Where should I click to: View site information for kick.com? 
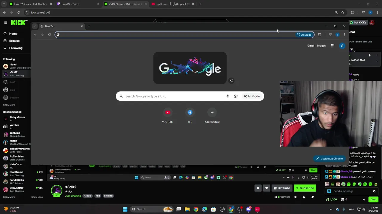(x=27, y=12)
